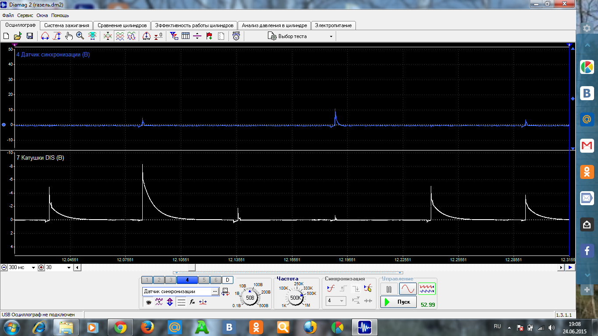
Task: Open the Выбор теста dropdown
Action: click(301, 36)
